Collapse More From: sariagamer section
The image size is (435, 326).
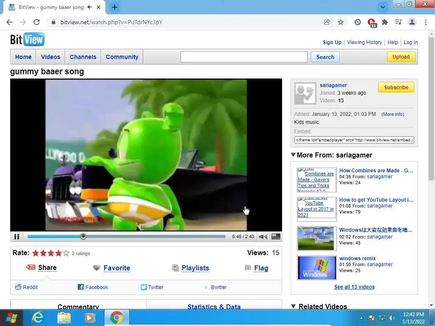(293, 155)
